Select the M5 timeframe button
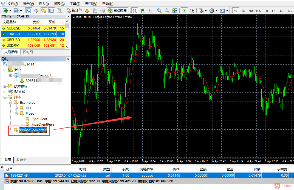The width and height of the screenshot is (294, 190). (243, 11)
